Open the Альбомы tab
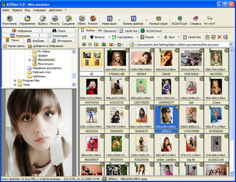236x182 pixels. point(36,40)
